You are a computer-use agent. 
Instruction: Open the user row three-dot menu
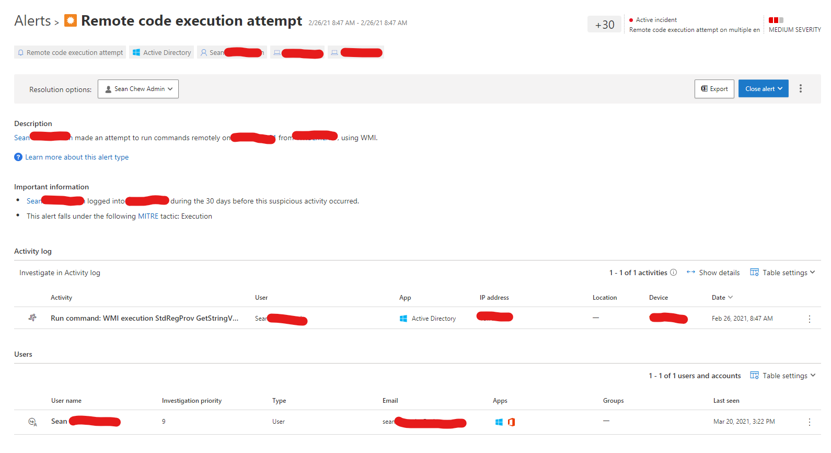809,422
